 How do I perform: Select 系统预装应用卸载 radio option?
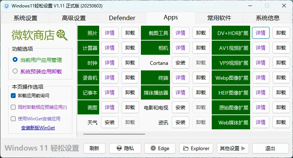tap(15, 71)
